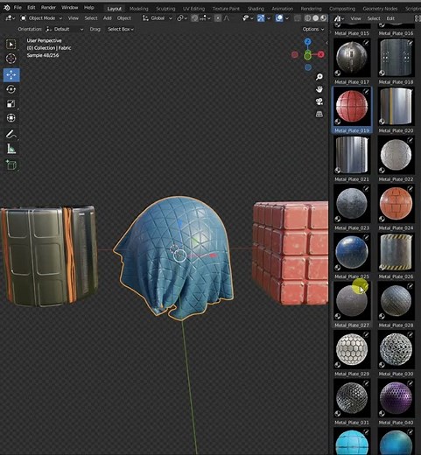The width and height of the screenshot is (421, 455).
Task: Click the blue Z axis on navigation gizmo
Action: (x=308, y=42)
